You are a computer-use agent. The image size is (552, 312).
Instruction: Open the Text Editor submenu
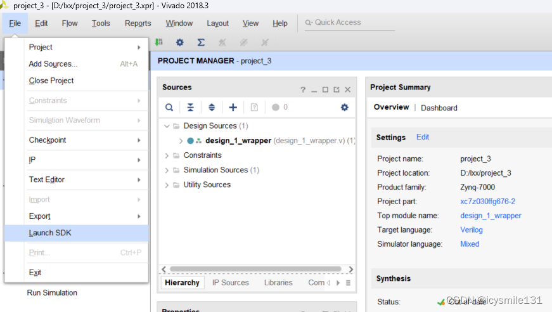tap(77, 179)
